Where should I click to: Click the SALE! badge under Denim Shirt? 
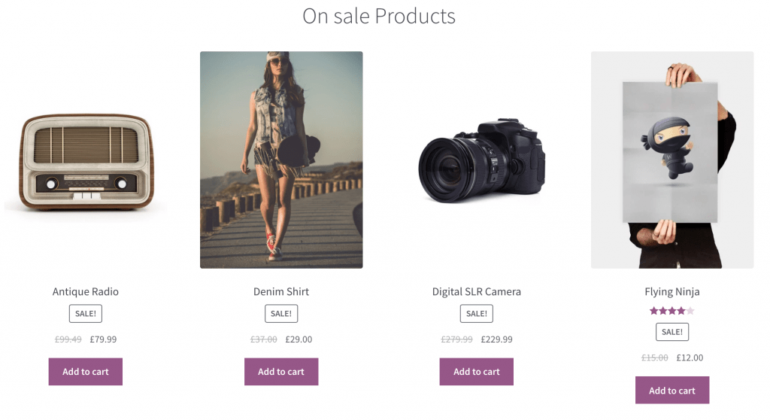281,314
